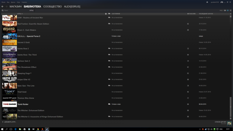Open the ИГРЫ filter dropdown beside search
Viewport: 233px width, 131px height.
pos(31,10)
